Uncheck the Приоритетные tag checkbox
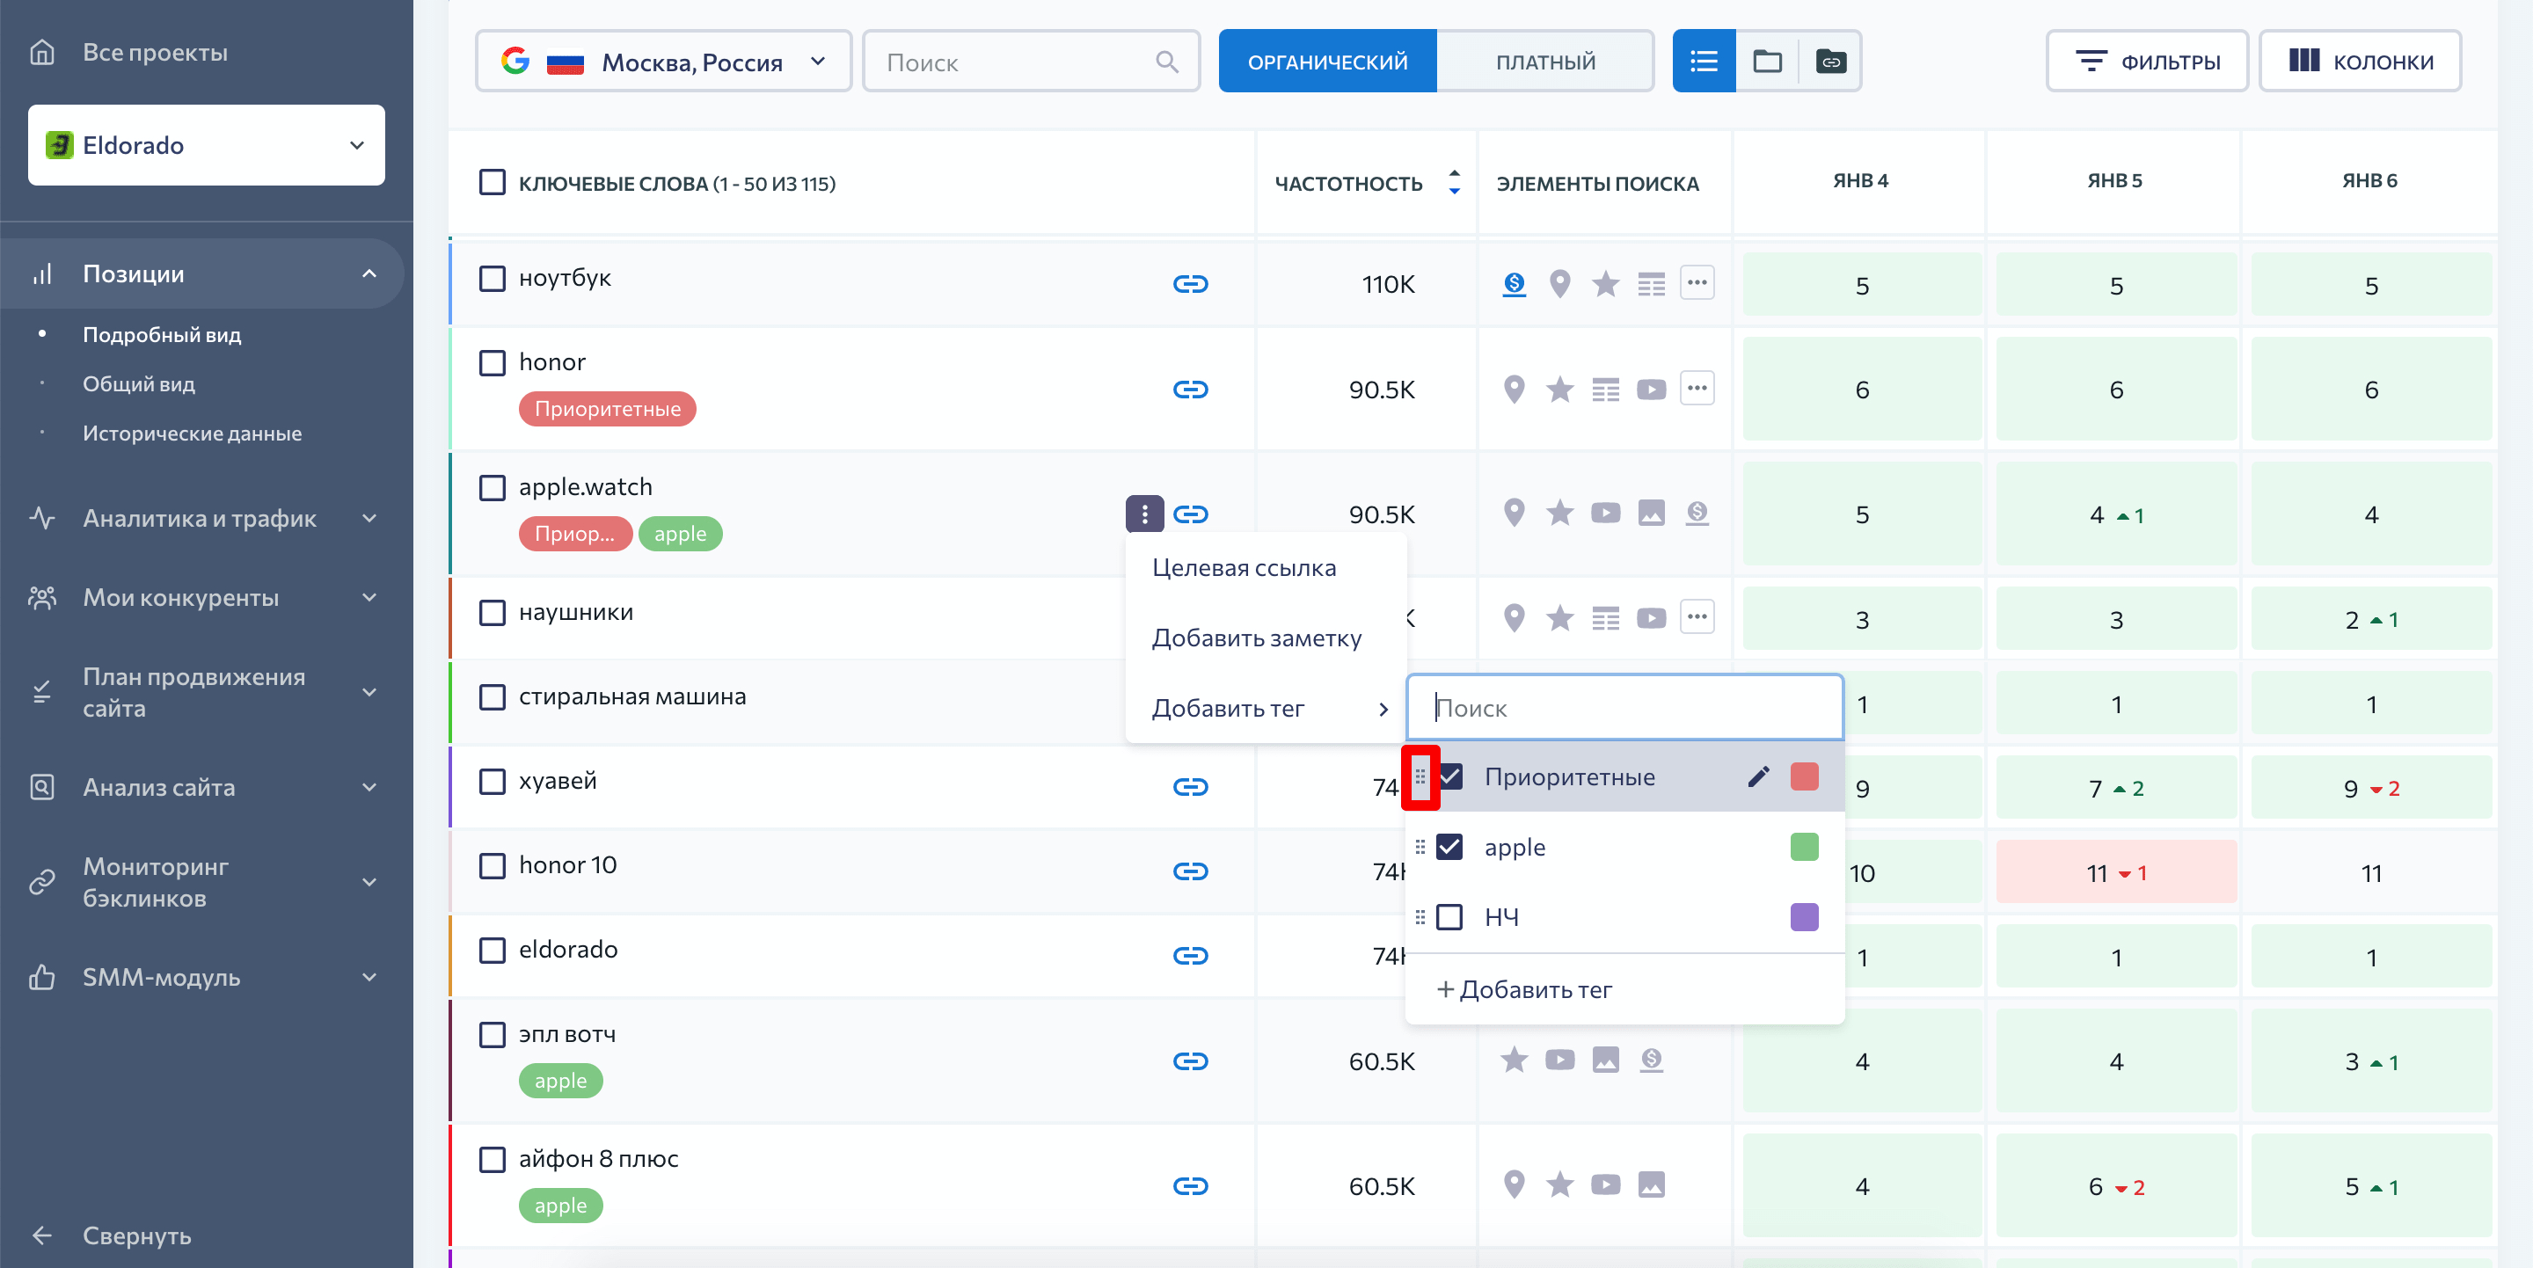This screenshot has height=1268, width=2533. (1449, 776)
